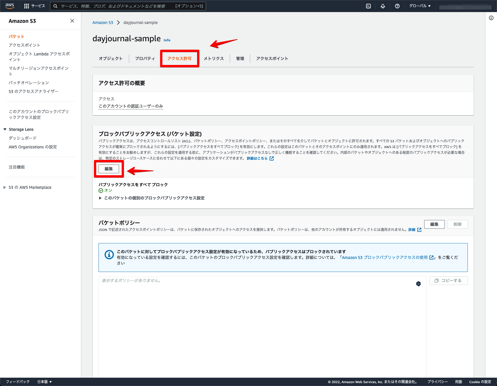The width and height of the screenshot is (497, 386).
Task: Open the 詳細はこちら link
Action: pos(257,158)
